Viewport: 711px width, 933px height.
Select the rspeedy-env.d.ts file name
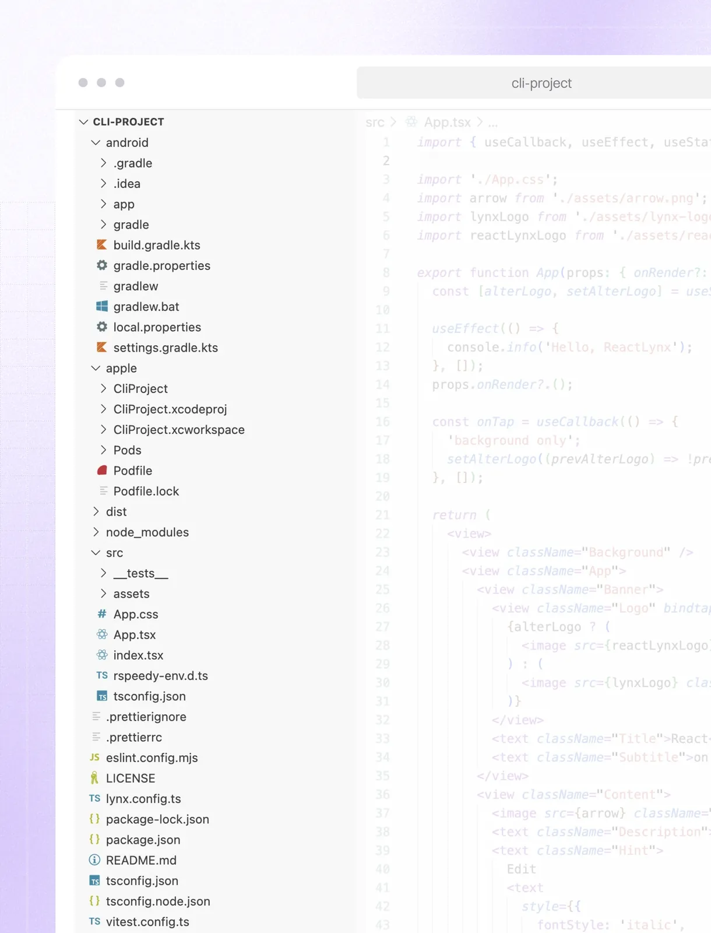pos(160,675)
